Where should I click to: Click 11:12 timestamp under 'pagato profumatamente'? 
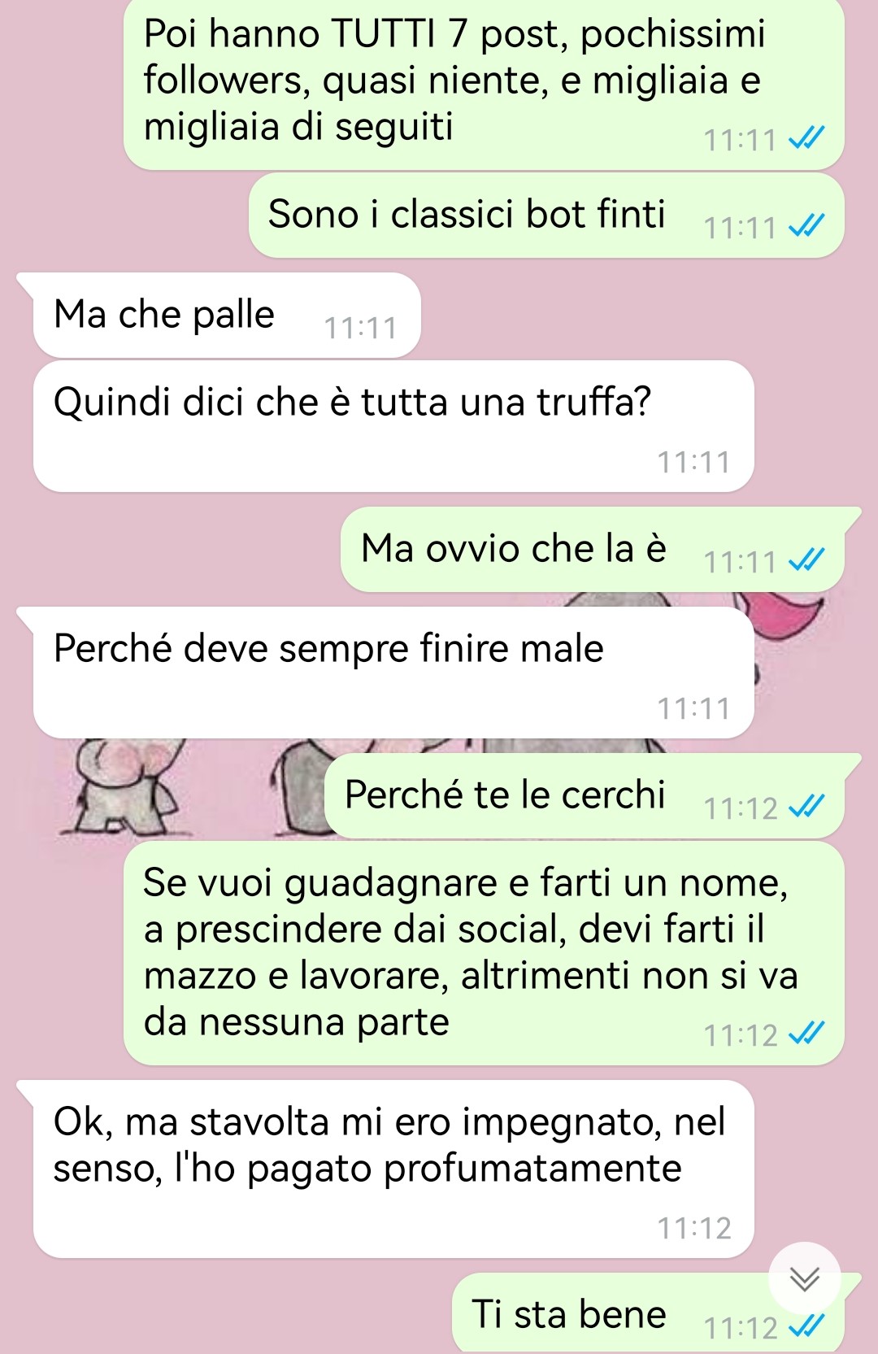pos(694,1228)
